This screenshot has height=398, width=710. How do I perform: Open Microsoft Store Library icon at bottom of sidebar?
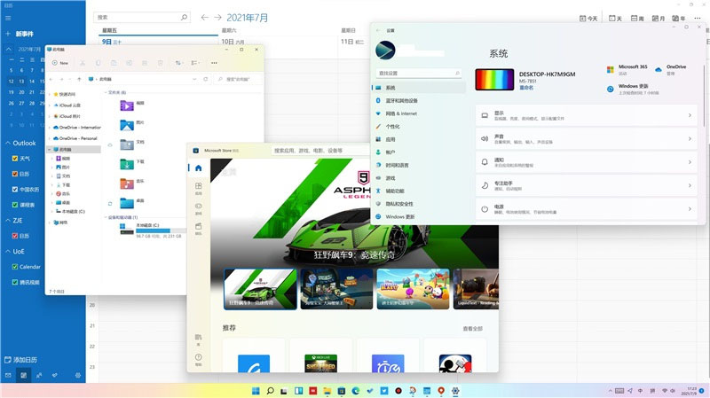coord(198,338)
